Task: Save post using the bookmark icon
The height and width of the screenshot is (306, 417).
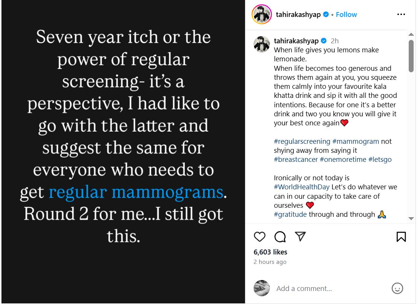Action: coord(401,237)
